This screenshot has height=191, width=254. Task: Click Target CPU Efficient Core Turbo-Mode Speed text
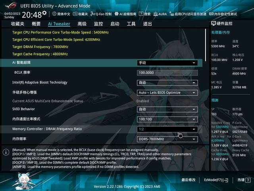56,39
